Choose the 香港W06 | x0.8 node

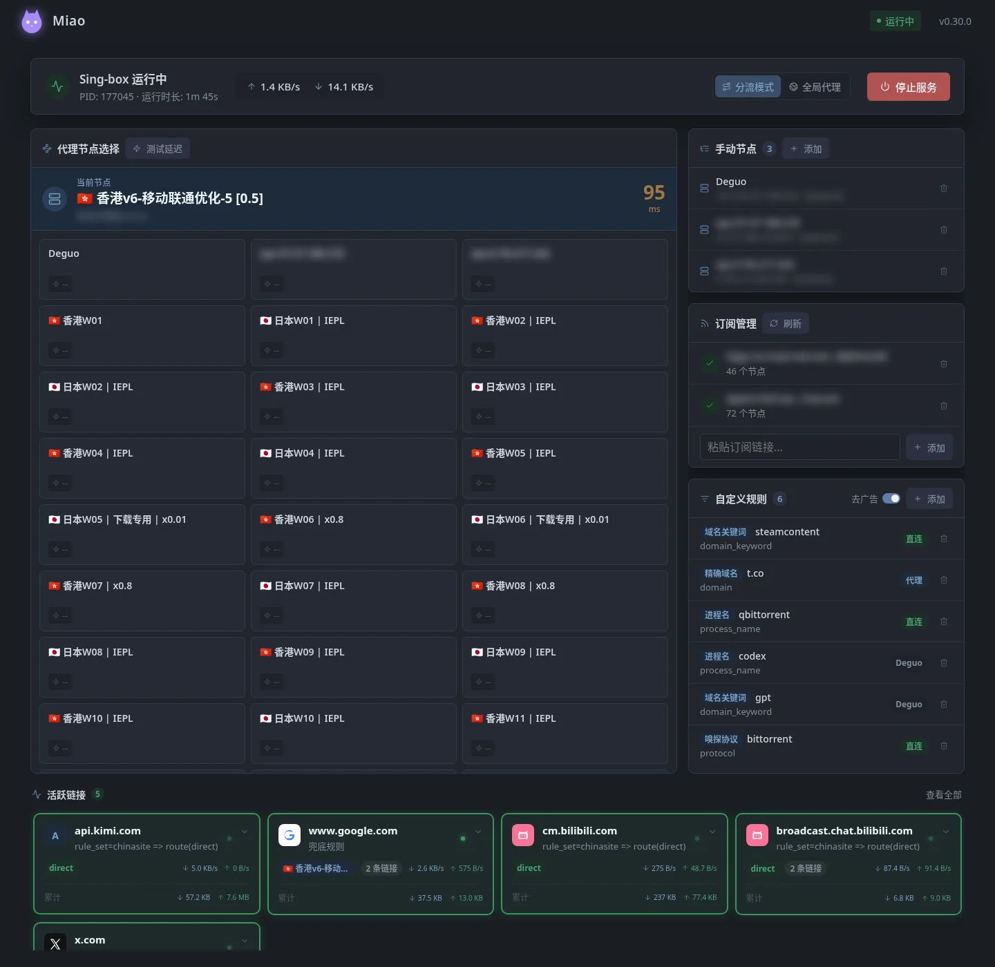coord(354,535)
